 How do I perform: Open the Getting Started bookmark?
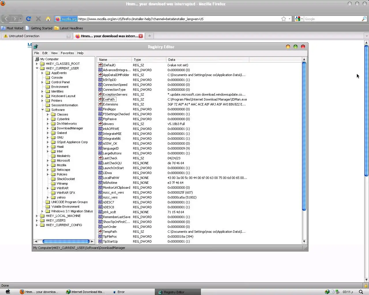pos(39,28)
